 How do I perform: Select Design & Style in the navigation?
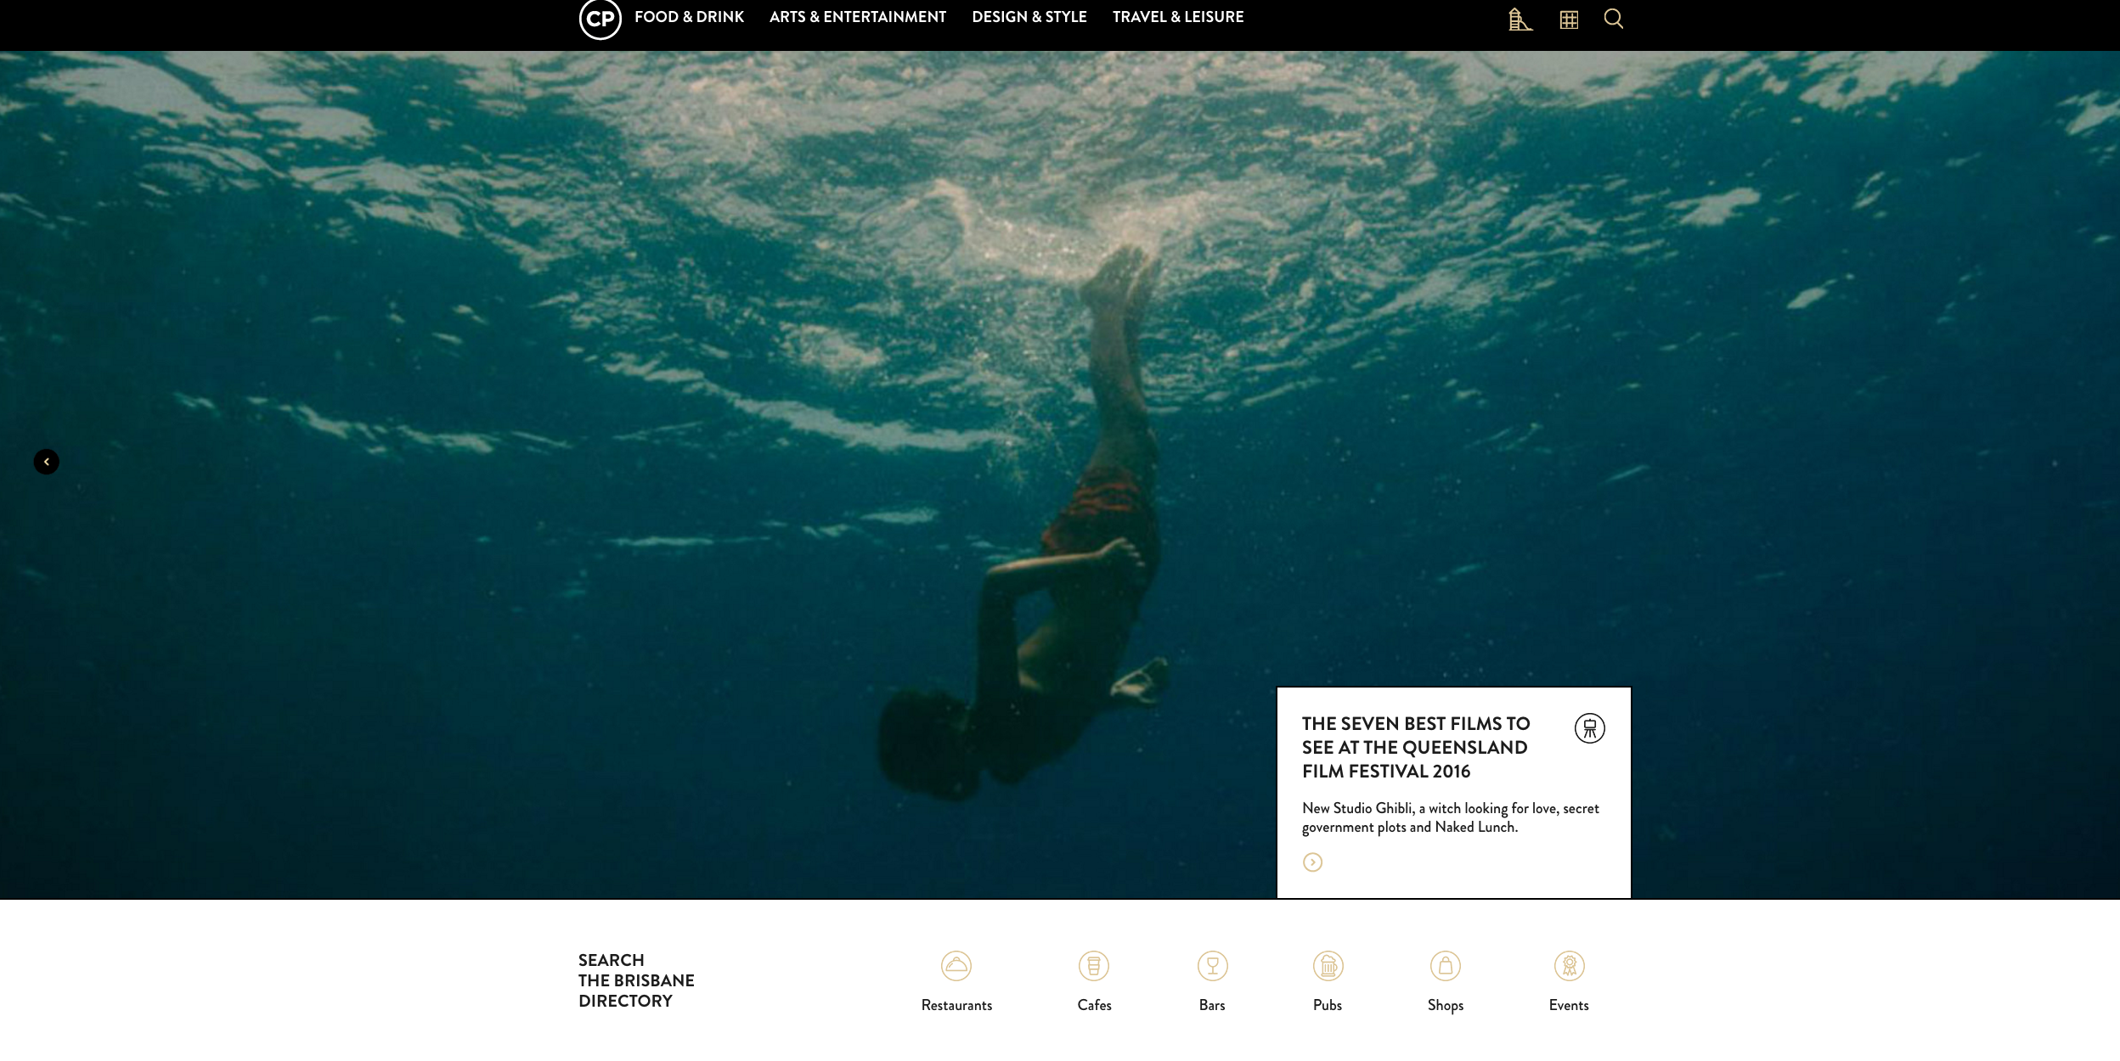1029,16
